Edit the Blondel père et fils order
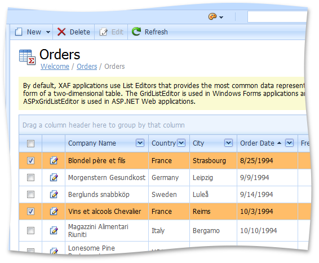This screenshot has width=319, height=263. (54, 160)
